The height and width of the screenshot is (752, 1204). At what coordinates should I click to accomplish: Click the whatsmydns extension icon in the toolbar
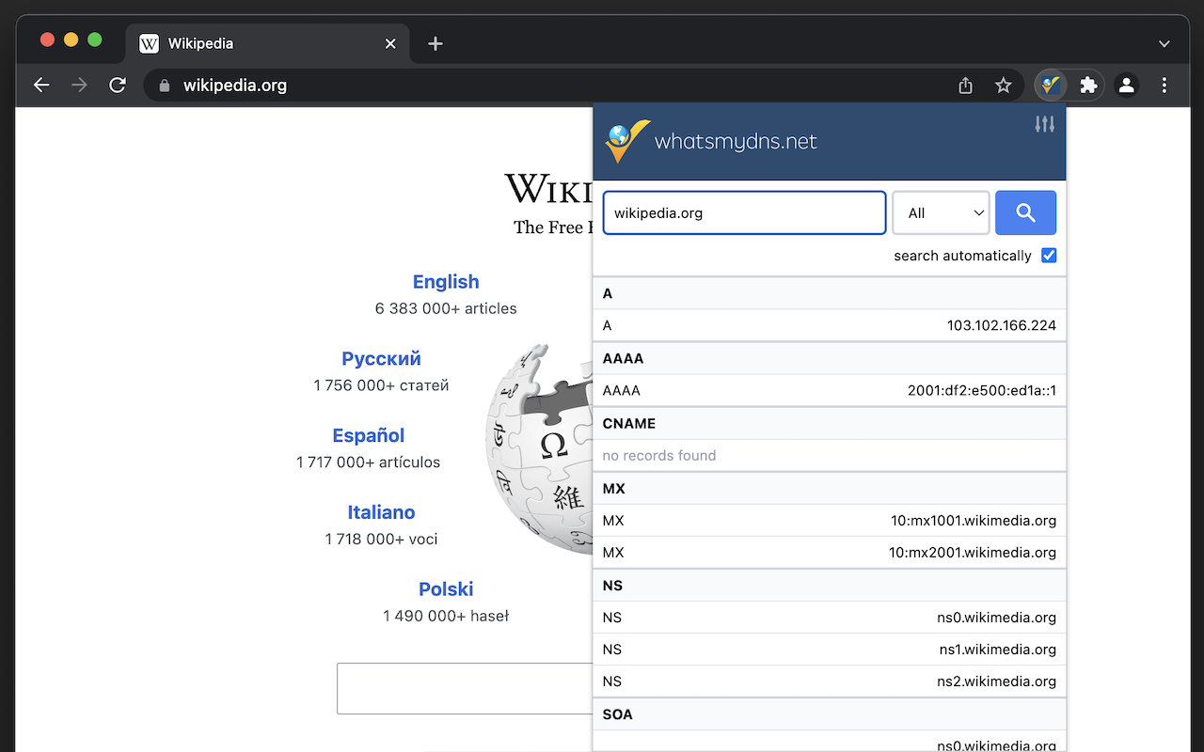(1052, 85)
